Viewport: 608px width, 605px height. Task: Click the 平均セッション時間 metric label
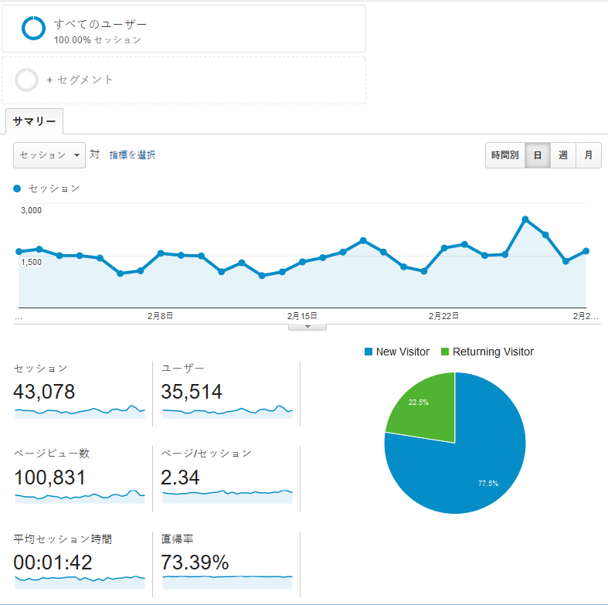click(x=63, y=539)
